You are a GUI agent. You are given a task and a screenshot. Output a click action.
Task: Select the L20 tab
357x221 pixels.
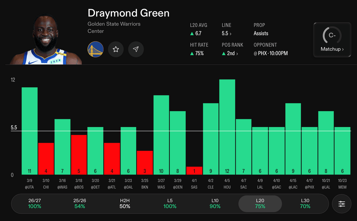[260, 204]
